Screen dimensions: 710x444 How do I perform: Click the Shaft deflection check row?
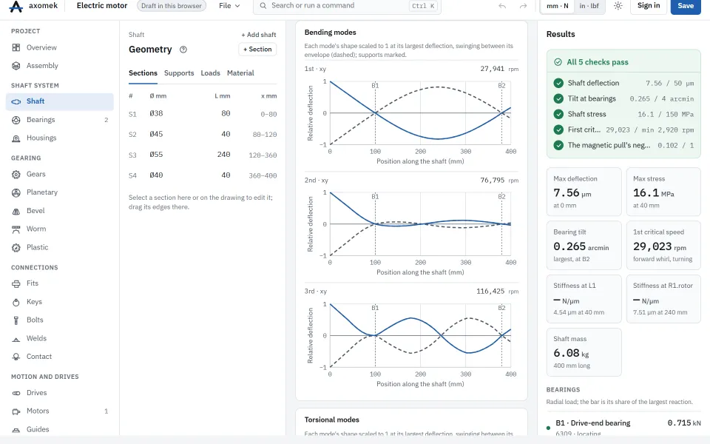[x=623, y=84]
